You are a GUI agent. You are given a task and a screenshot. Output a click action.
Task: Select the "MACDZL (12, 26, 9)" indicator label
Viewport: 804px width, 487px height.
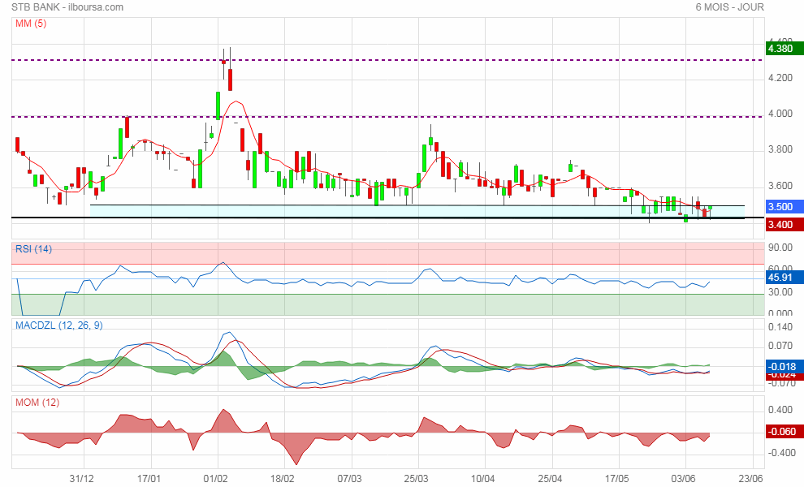(x=59, y=325)
